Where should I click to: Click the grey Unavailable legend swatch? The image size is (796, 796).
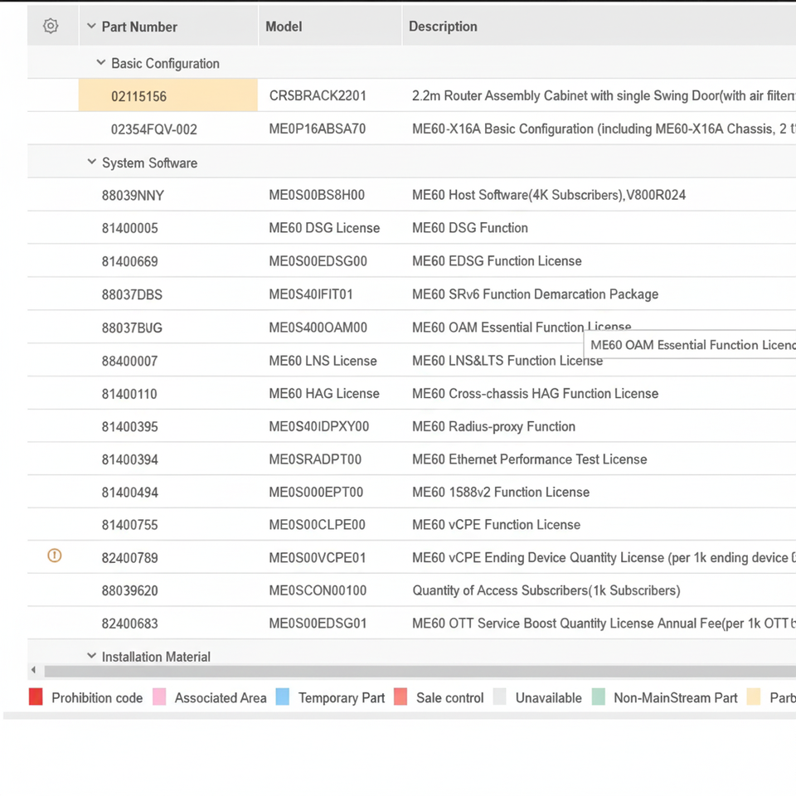point(499,697)
